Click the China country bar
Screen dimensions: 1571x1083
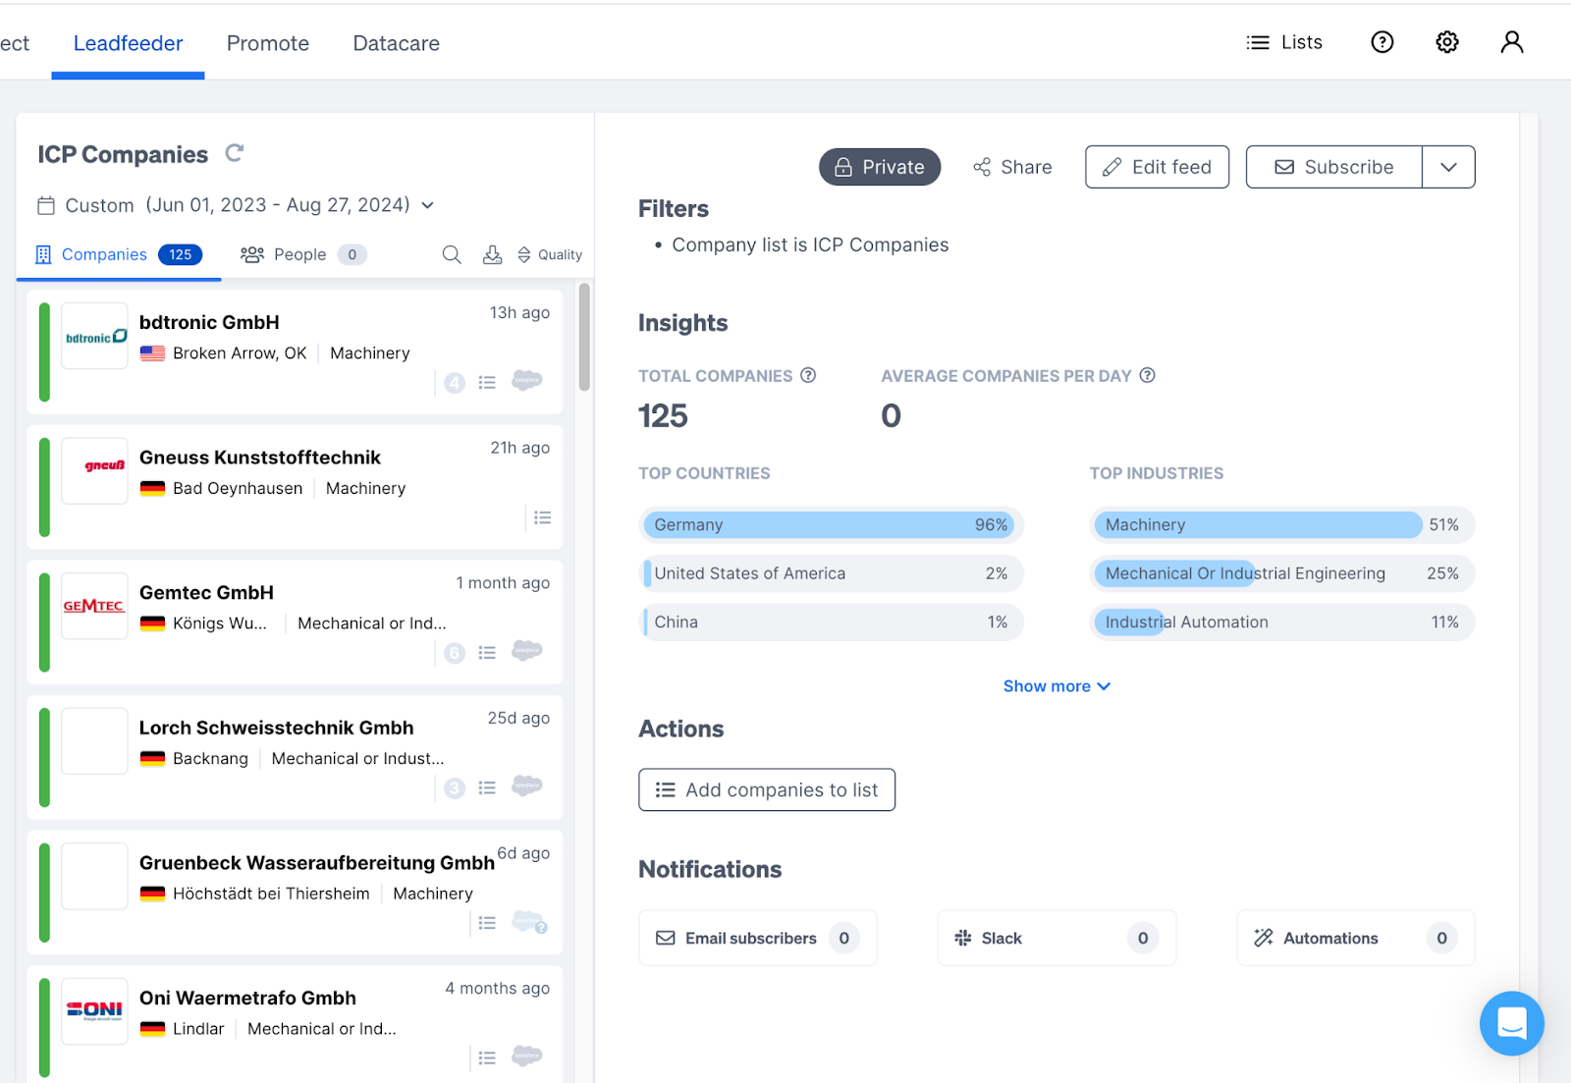point(831,622)
